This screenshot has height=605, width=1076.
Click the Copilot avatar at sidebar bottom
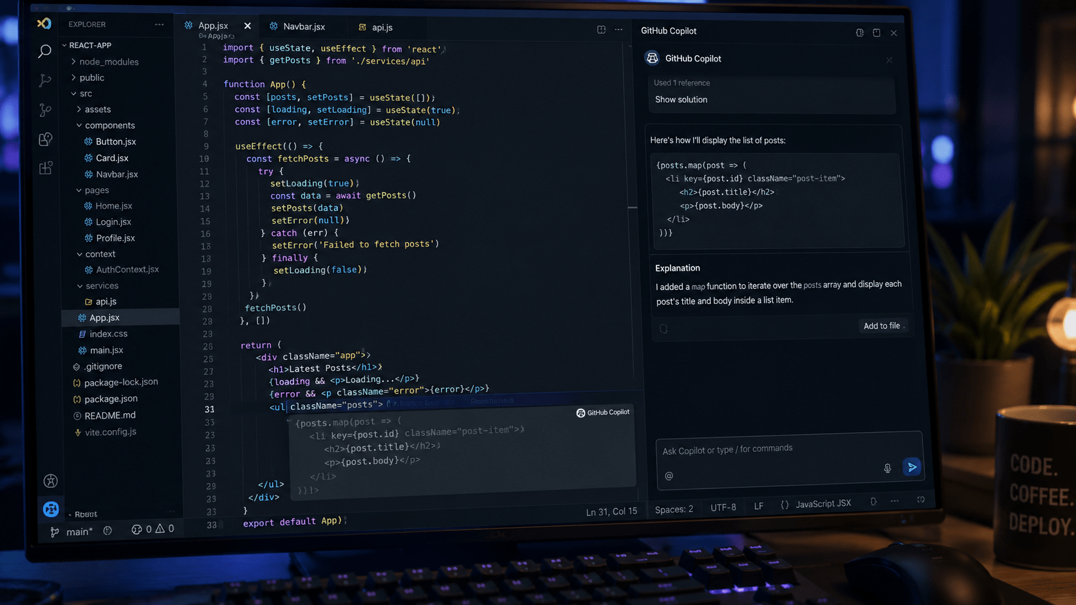51,509
